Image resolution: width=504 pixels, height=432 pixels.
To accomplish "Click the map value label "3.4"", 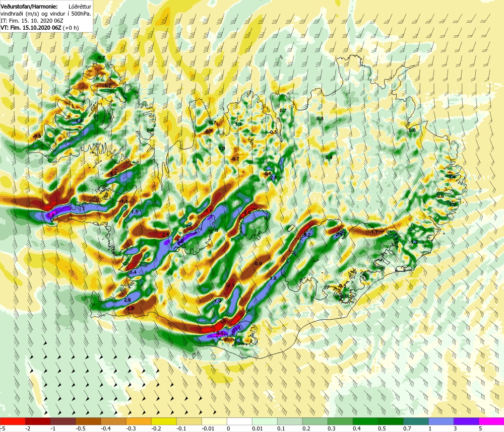I will click(133, 272).
